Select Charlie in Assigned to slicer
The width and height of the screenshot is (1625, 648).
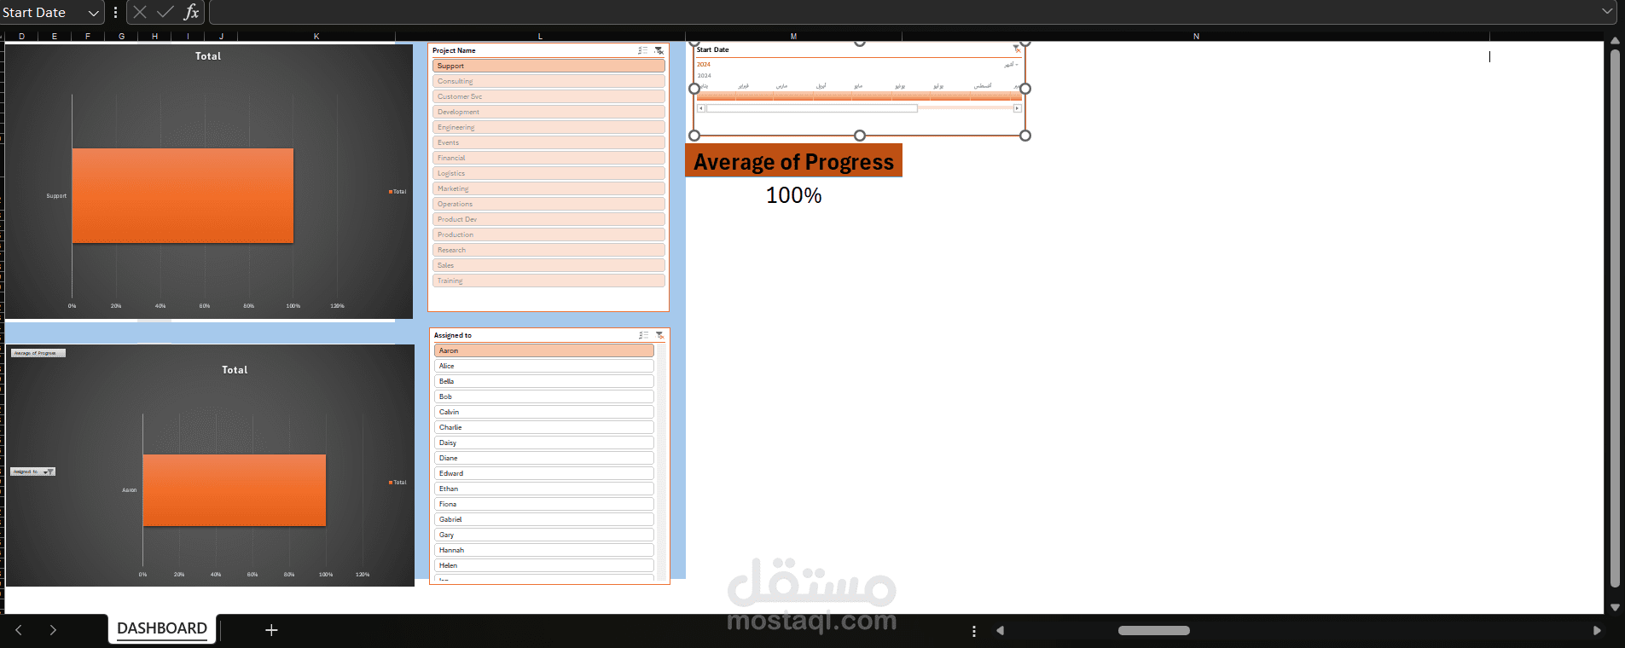pyautogui.click(x=544, y=427)
